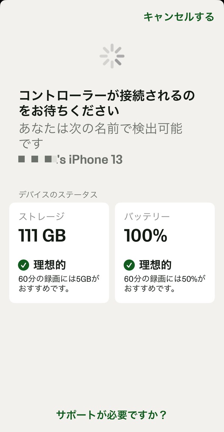Tap the 100% battery value
Image resolution: width=224 pixels, height=432 pixels.
(x=145, y=236)
